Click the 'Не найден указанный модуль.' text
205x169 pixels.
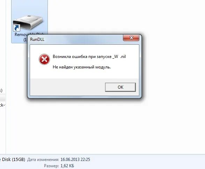point(82,67)
